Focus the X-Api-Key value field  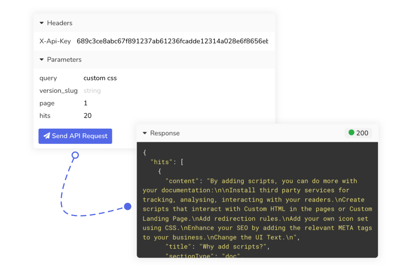tap(172, 41)
